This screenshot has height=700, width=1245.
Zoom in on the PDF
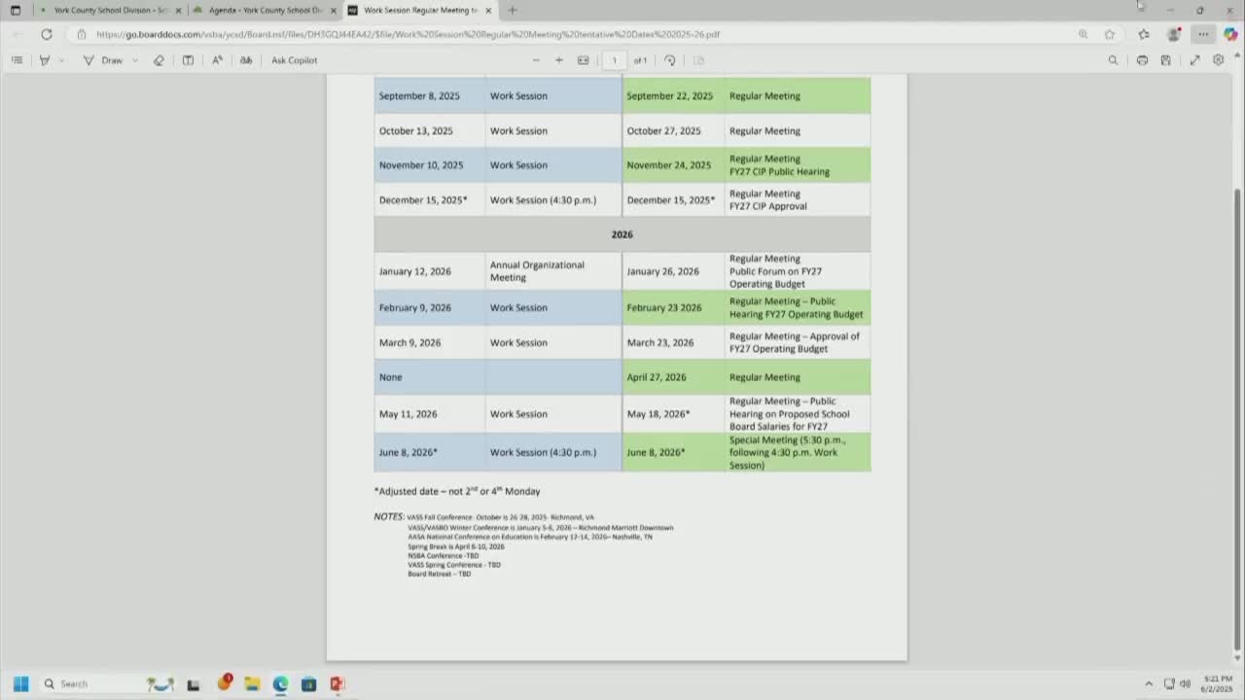(x=559, y=60)
